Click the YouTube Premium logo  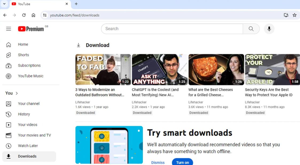(31, 29)
